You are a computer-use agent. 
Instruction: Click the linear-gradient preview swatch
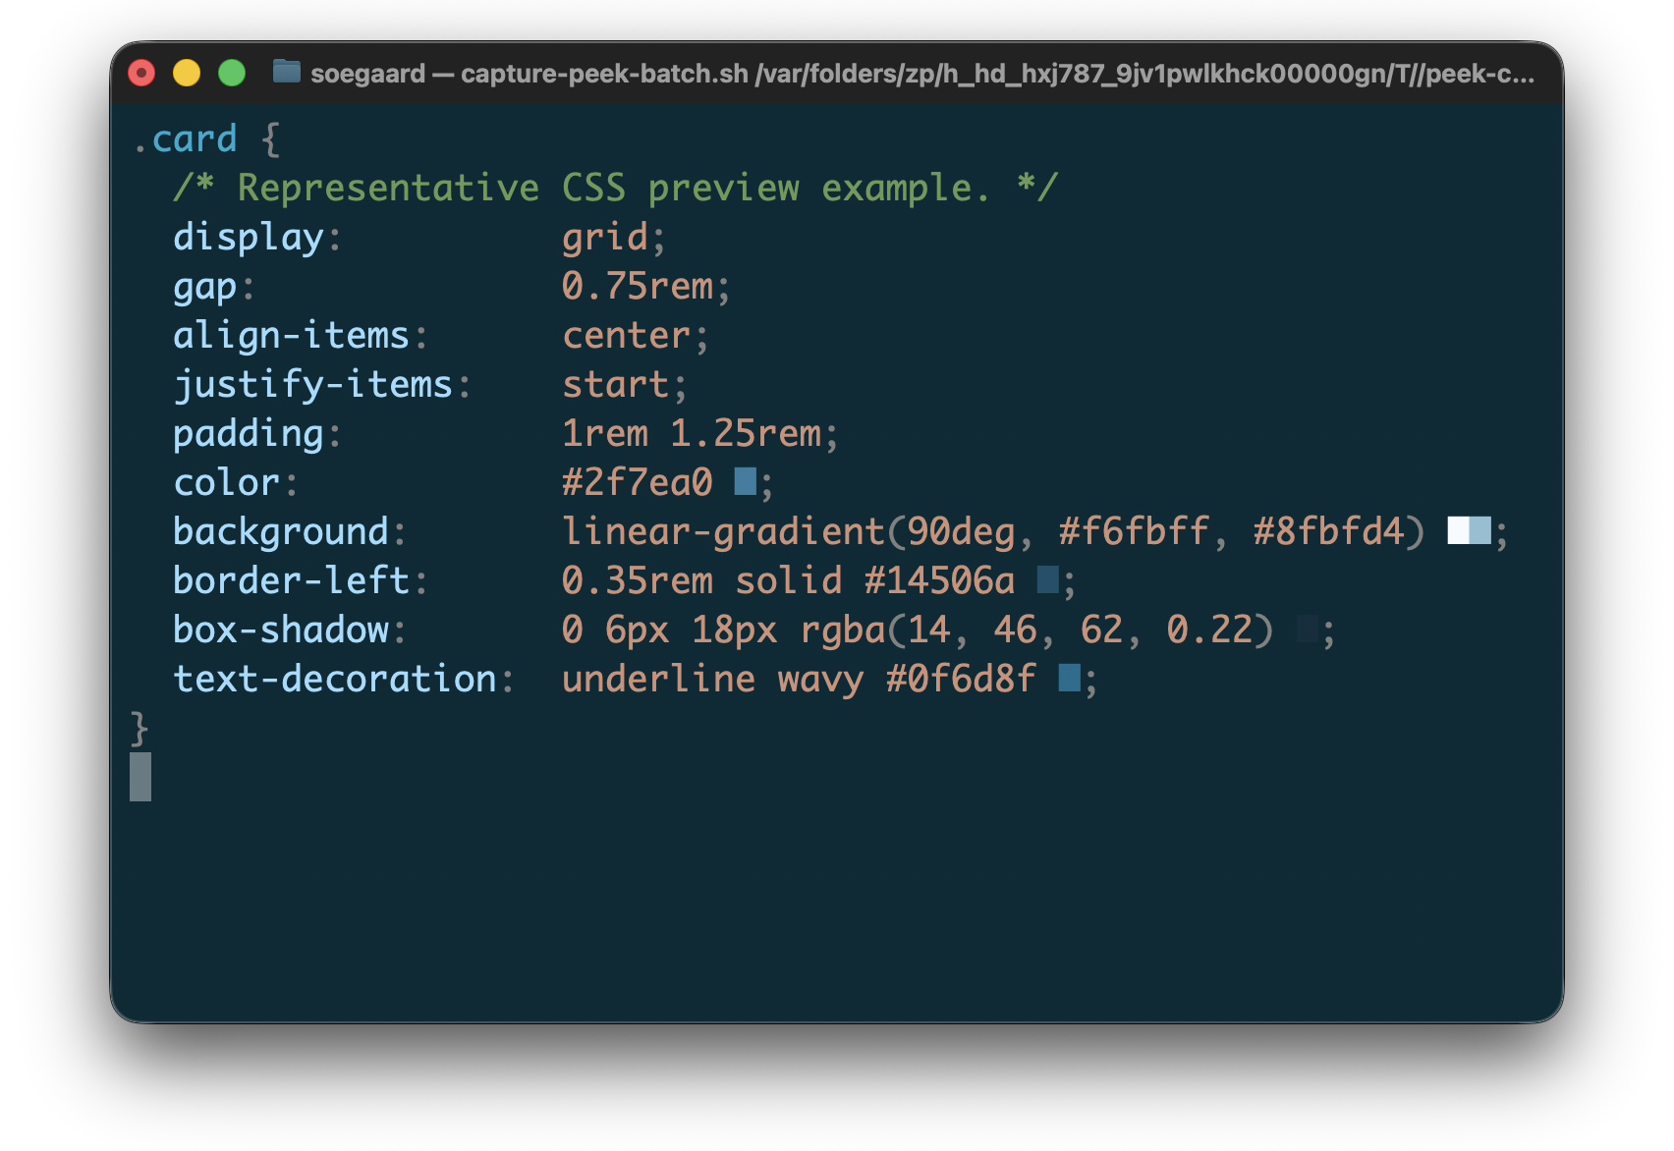tap(1469, 530)
